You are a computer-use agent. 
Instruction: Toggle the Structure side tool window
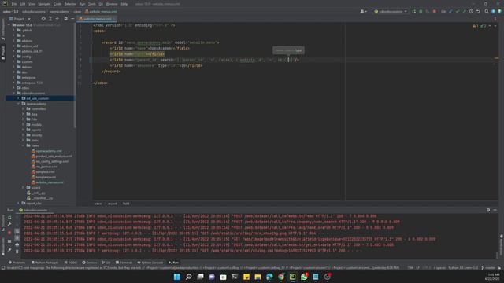tap(3, 222)
